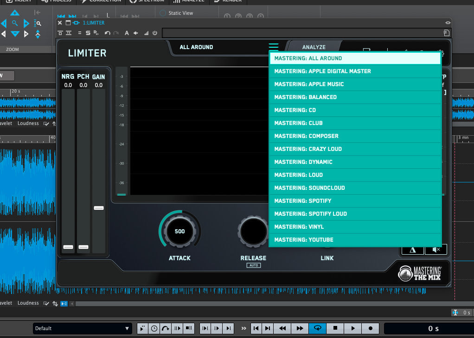This screenshot has height=338, width=474.
Task: Choose the Mastering: Vinyl preset
Action: click(x=355, y=227)
